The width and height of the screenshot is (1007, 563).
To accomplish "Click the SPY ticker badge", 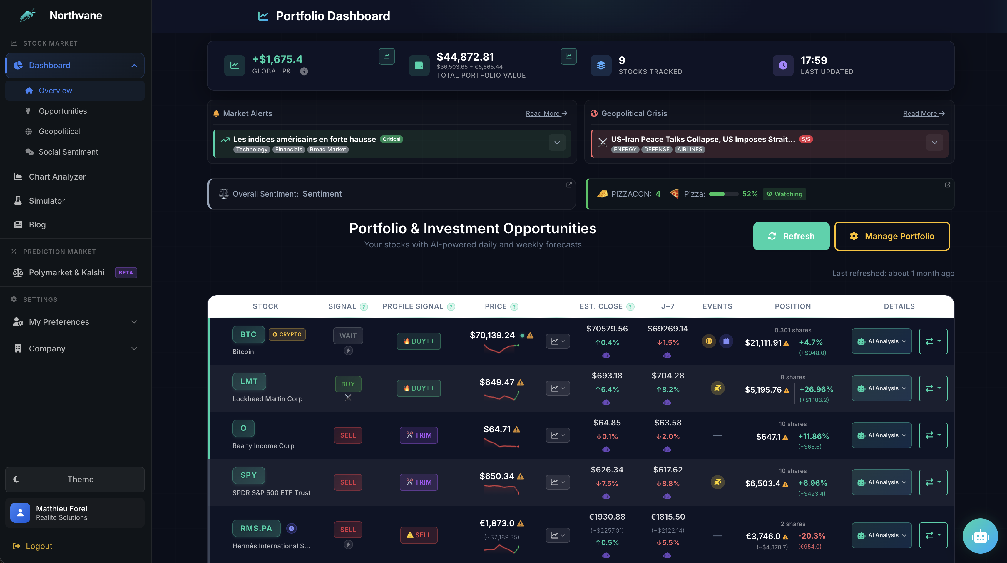I will pyautogui.click(x=249, y=475).
